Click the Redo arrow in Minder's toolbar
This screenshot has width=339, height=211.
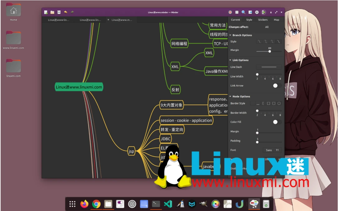72,12
